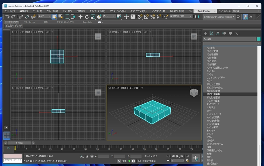The height and width of the screenshot is (166, 264).
Task: Toggle the Selection Lock padlock icon
Action: [87, 156]
